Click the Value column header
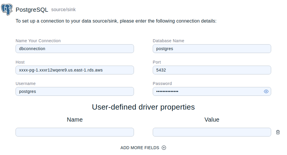This screenshot has height=155, width=287. click(212, 120)
